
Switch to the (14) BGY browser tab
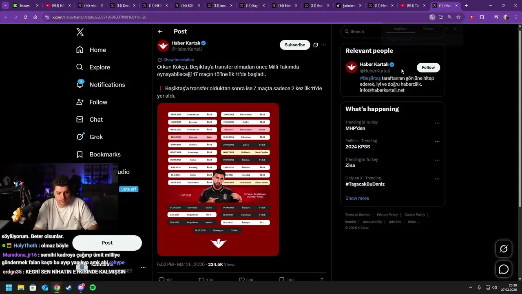(x=187, y=6)
